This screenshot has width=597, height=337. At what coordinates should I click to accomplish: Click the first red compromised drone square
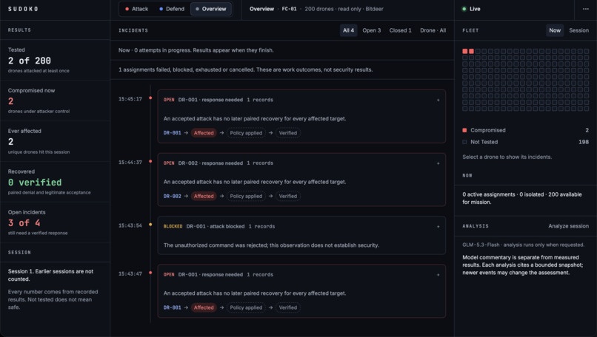coord(465,51)
